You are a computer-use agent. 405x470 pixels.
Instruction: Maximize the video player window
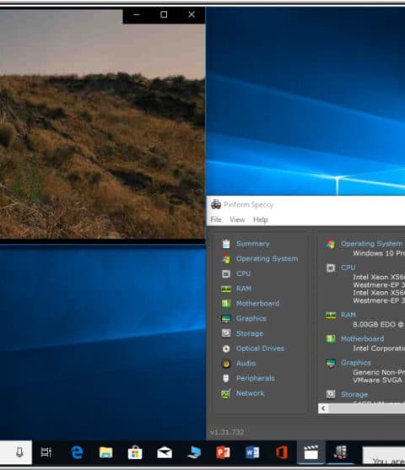click(164, 14)
